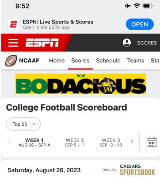The width and height of the screenshot is (160, 177).
Task: Select Week 2 Sep 5 - 11
Action: click(x=75, y=142)
